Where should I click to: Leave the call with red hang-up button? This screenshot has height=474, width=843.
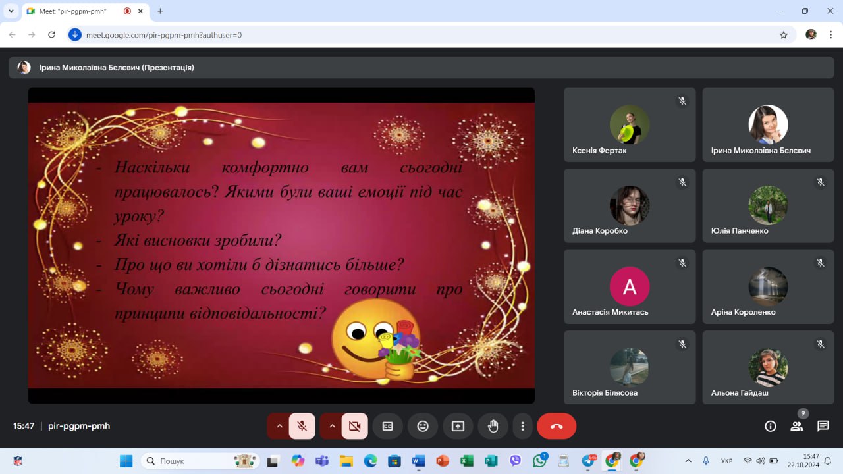[557, 426]
